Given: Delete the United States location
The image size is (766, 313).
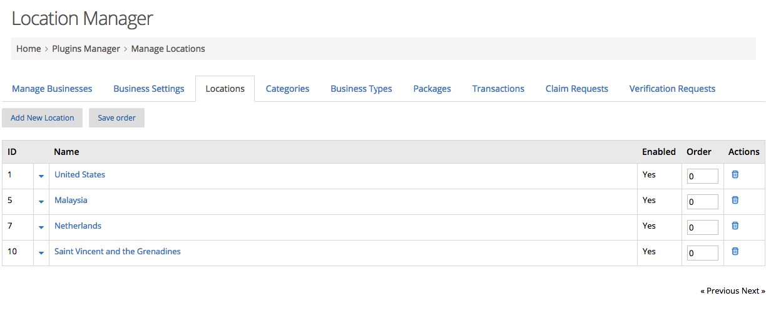Looking at the screenshot, I should [x=735, y=174].
